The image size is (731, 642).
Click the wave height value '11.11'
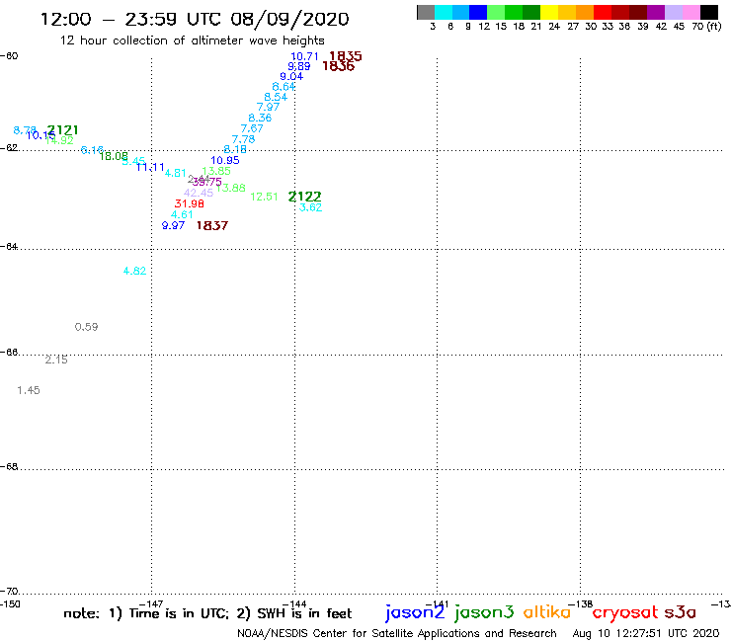point(150,167)
